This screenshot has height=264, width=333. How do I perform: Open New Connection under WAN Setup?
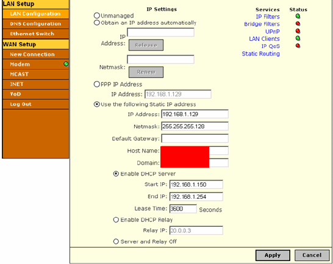tap(35, 54)
